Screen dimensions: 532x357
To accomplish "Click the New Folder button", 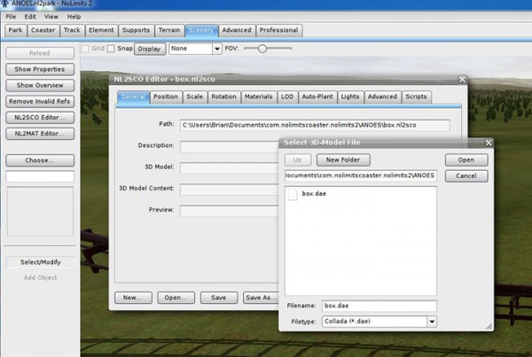I will [342, 160].
